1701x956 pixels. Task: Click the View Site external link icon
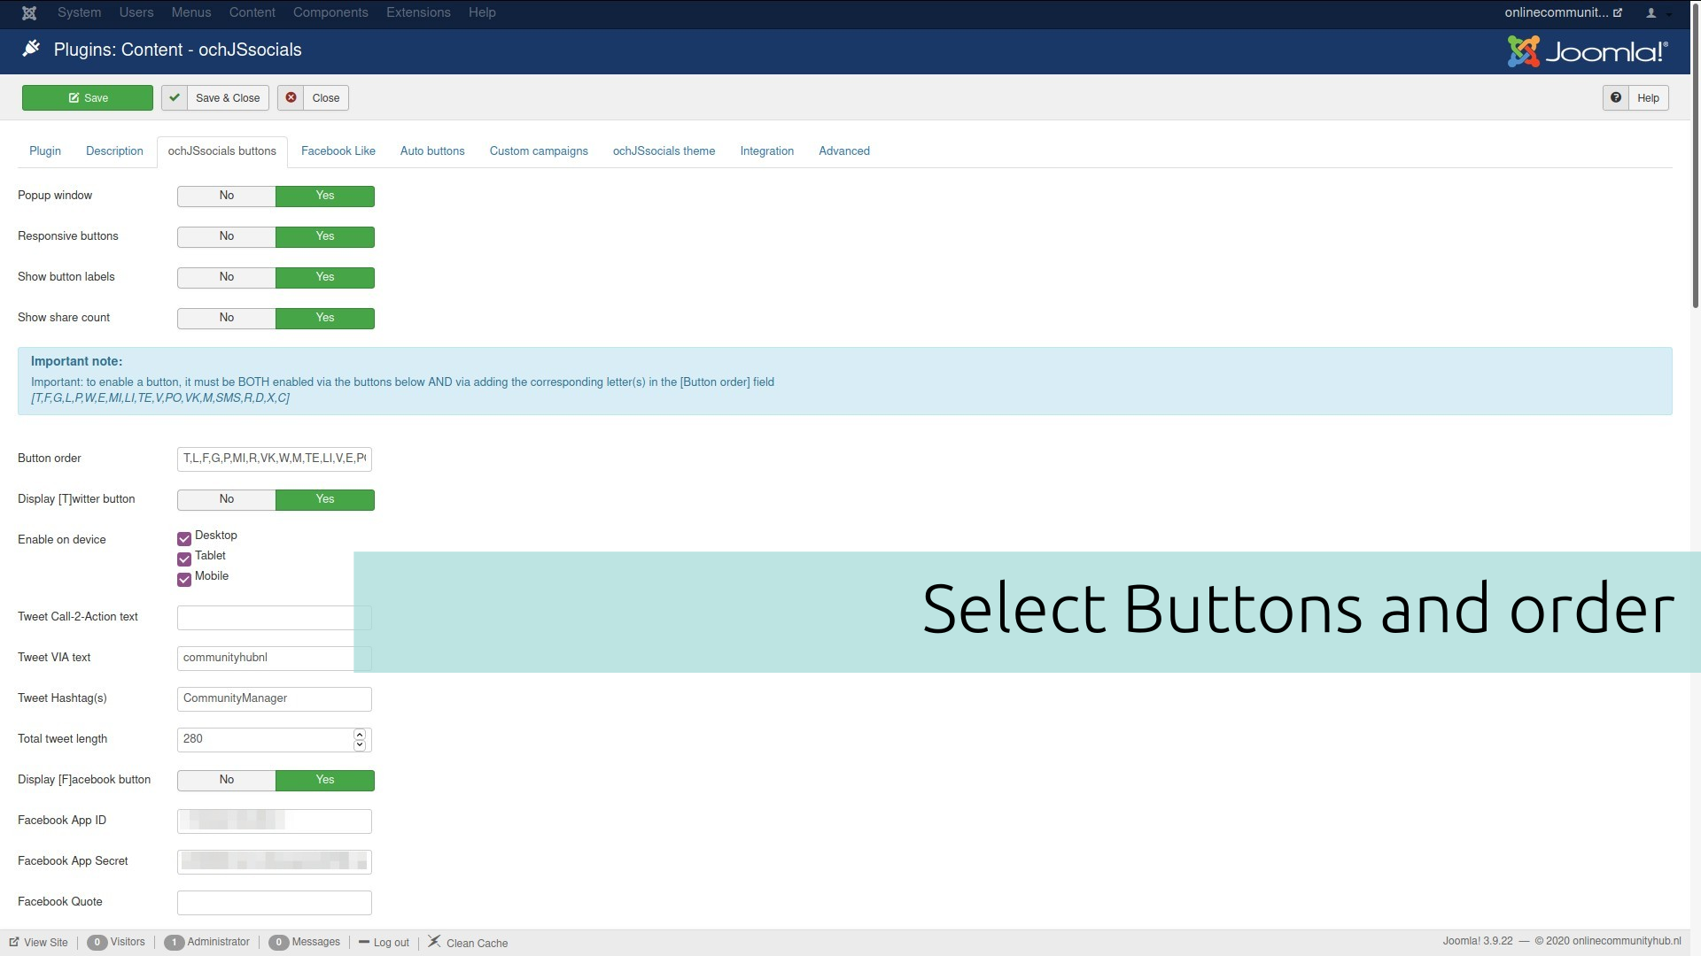[14, 942]
